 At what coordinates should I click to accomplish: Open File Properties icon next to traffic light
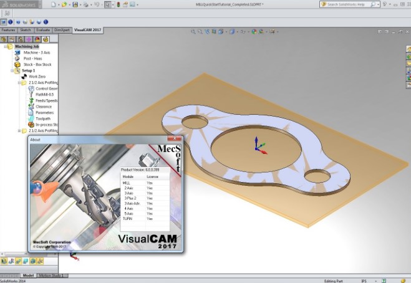pos(125,4)
